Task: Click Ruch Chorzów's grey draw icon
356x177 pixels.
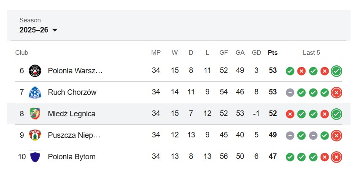Action: point(290,93)
